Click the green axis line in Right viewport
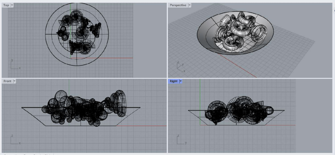This screenshot has width=335, height=155. (x=200, y=94)
